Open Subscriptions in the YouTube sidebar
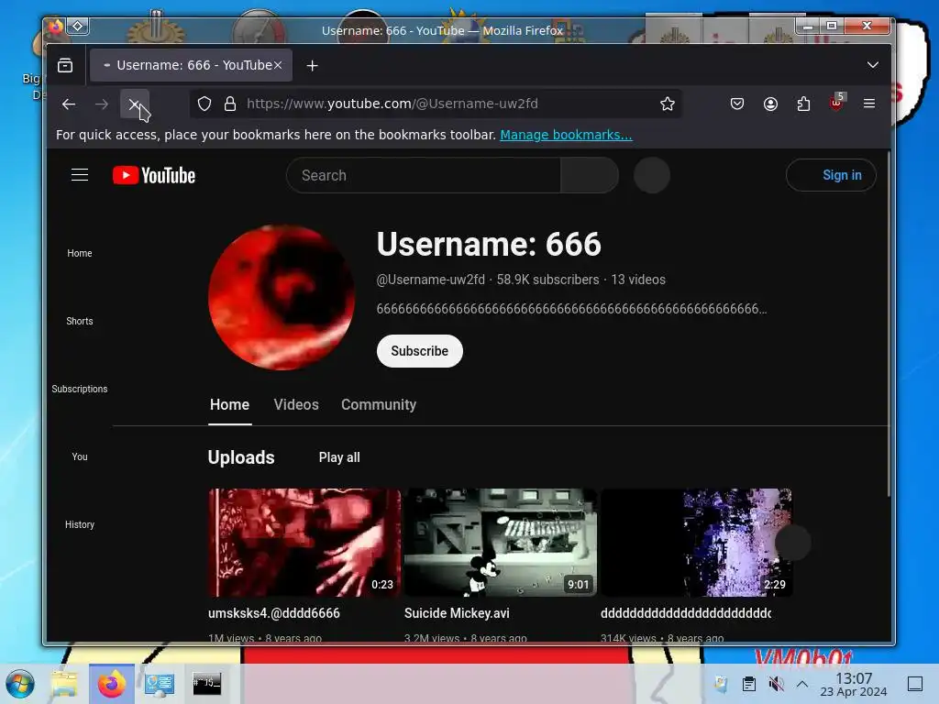Viewport: 939px width, 704px height. [x=80, y=389]
